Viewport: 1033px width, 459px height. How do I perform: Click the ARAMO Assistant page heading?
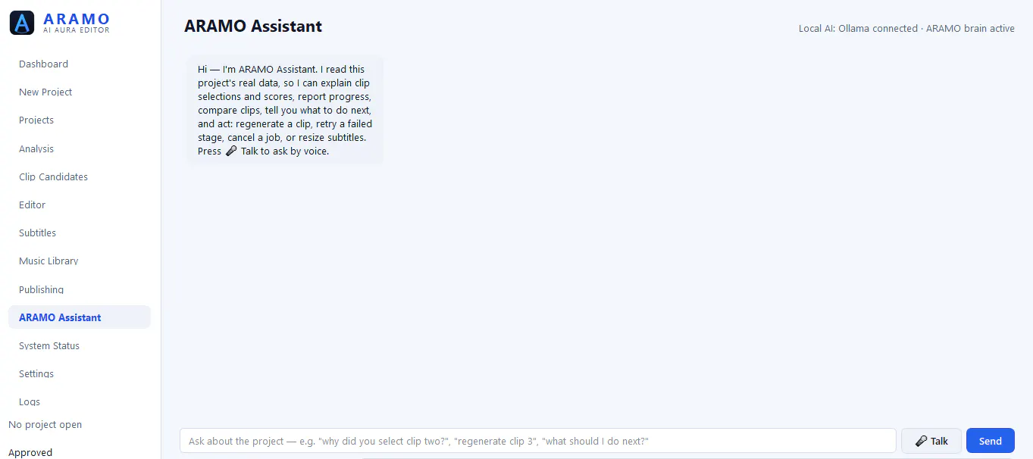[253, 27]
